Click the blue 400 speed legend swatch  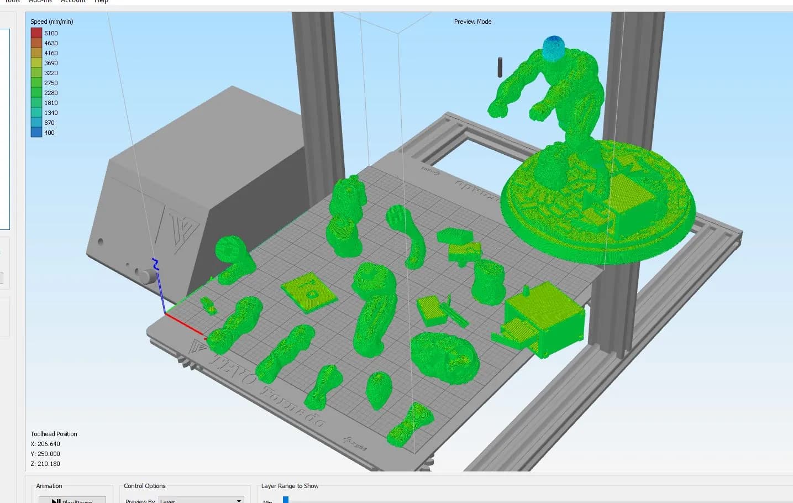click(36, 133)
